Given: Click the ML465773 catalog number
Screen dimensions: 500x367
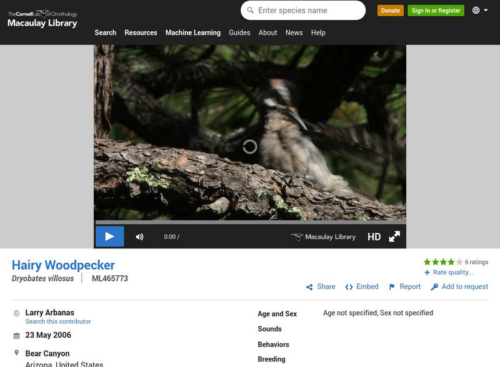Looking at the screenshot, I should [x=110, y=278].
